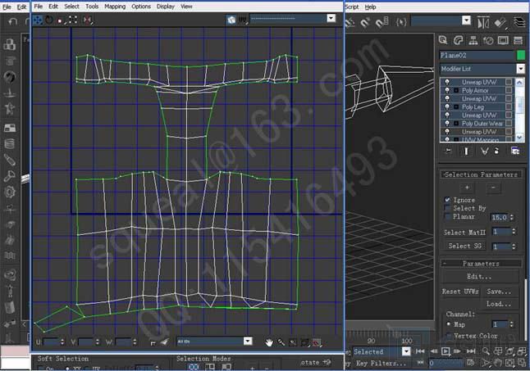Open the Mapping menu in Edit UVWs

point(115,7)
